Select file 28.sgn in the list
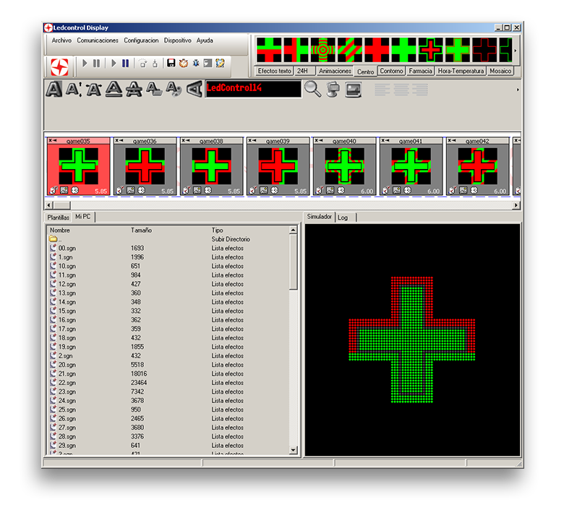This screenshot has height=510, width=564. 168,436
